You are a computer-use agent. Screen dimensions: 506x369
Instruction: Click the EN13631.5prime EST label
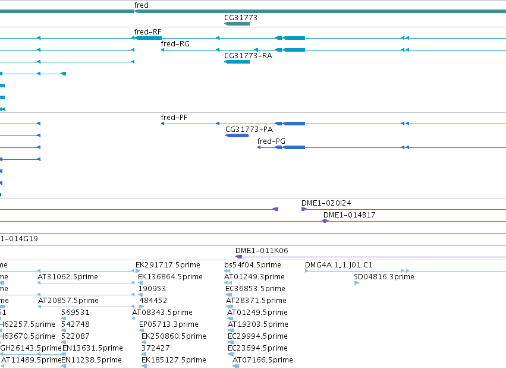[93, 348]
